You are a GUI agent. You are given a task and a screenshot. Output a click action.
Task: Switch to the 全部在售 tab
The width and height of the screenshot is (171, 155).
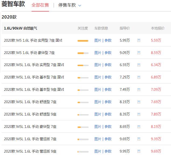point(40,5)
